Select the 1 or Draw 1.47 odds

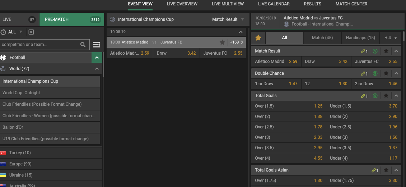click(x=276, y=84)
